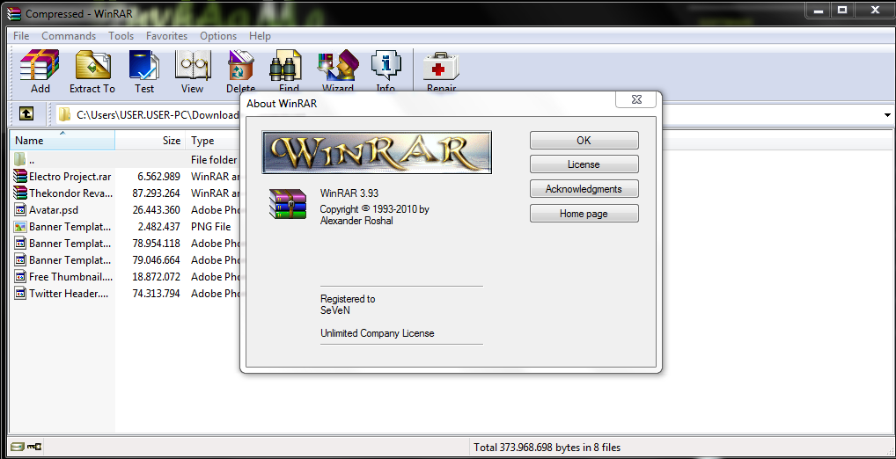Click the Home page button
The image size is (896, 459).
[x=584, y=214]
